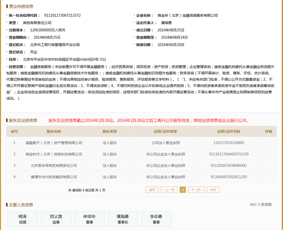
Task: Click column header 股东类型
Action: click(x=110, y=131)
